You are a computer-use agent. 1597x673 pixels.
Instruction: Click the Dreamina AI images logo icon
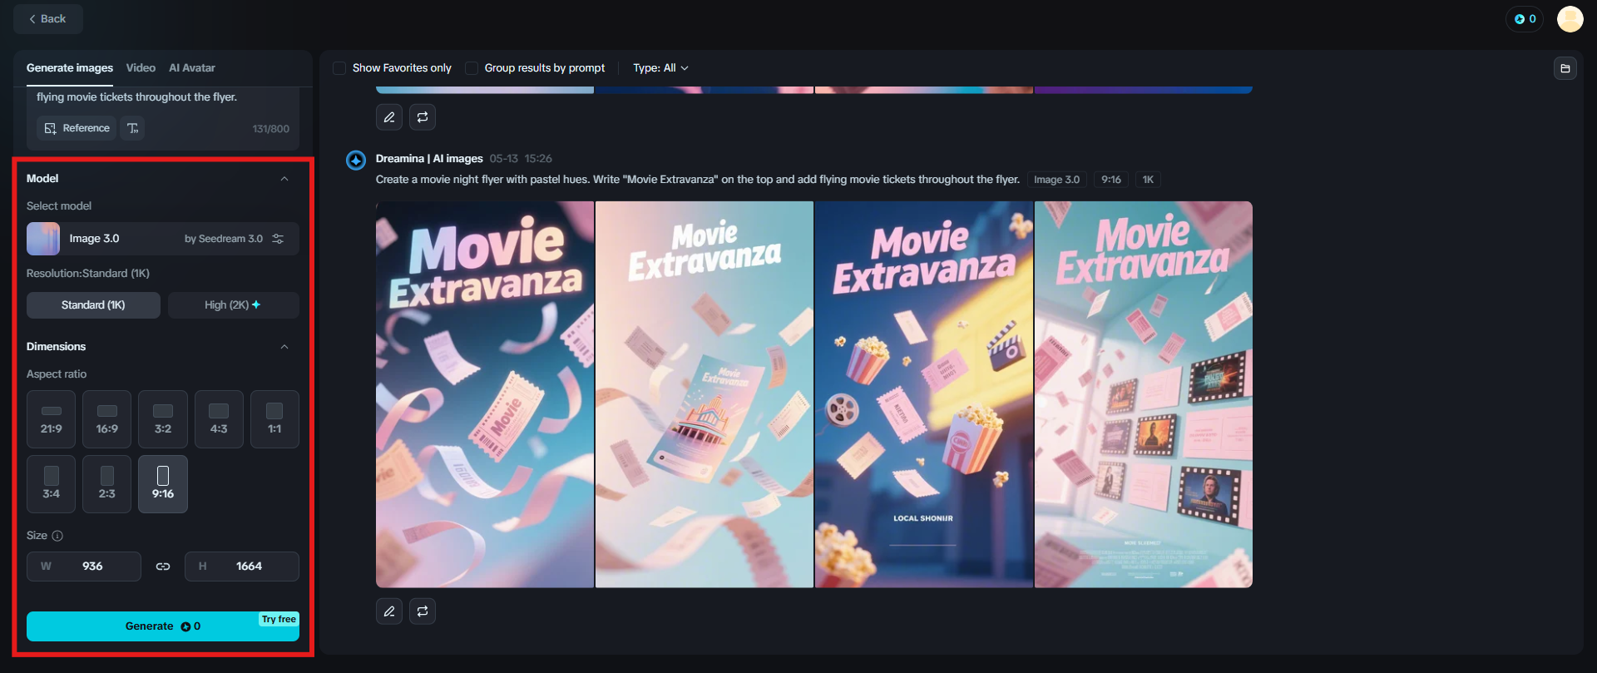356,160
